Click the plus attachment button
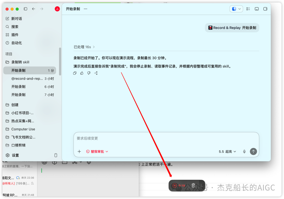The width and height of the screenshot is (284, 199). point(79,152)
